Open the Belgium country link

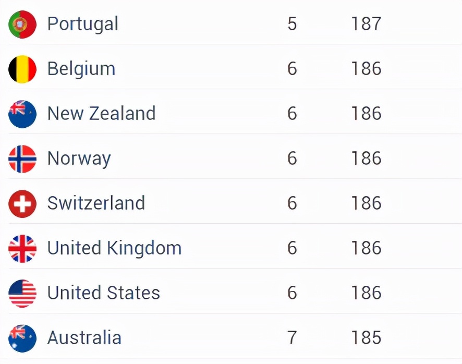coord(81,69)
